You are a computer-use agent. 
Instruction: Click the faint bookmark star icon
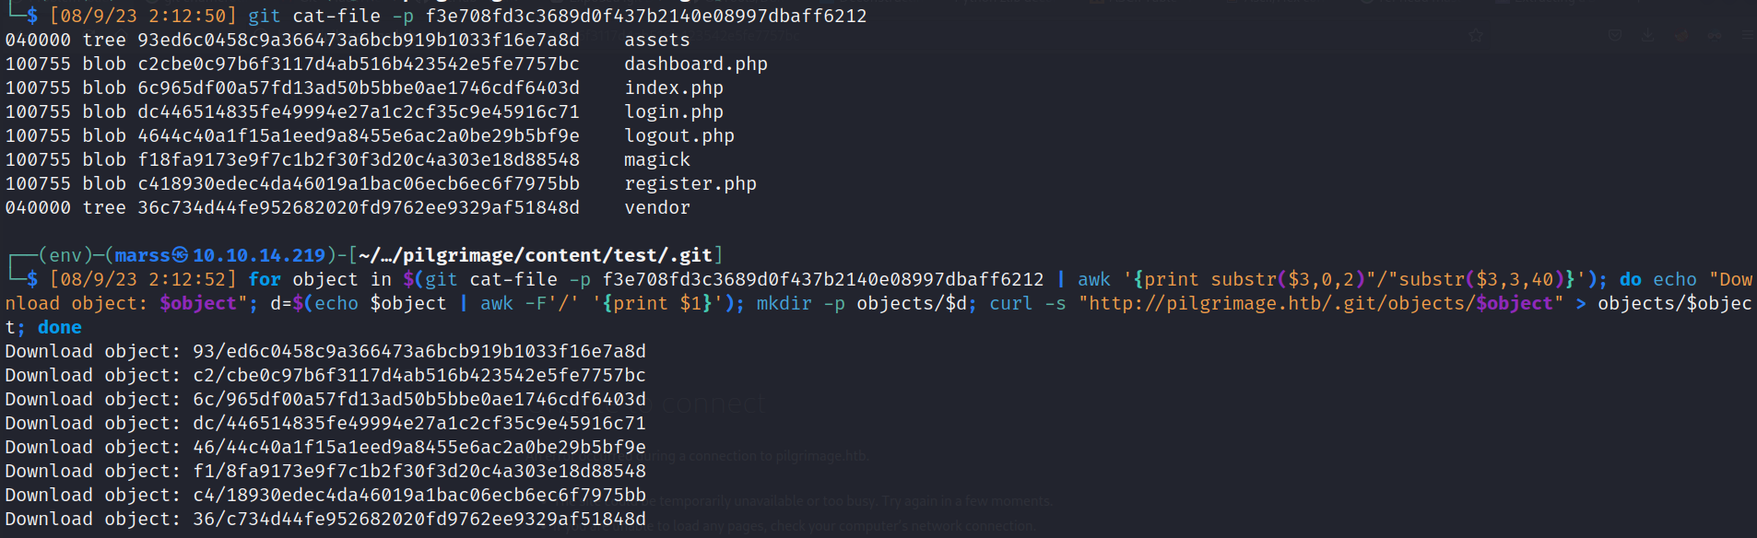coord(1476,35)
